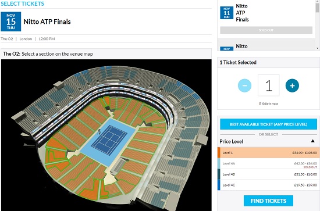The image size is (320, 211).
Task: Click the Find Tickets button
Action: point(268,201)
